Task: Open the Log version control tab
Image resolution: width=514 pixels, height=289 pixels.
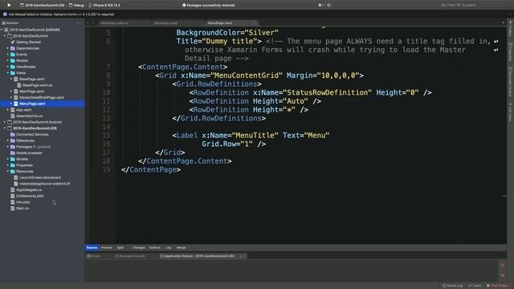Action: point(168,248)
